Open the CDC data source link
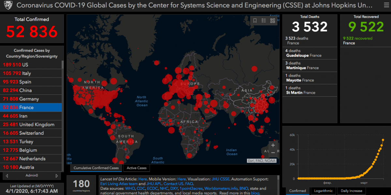 142,188
